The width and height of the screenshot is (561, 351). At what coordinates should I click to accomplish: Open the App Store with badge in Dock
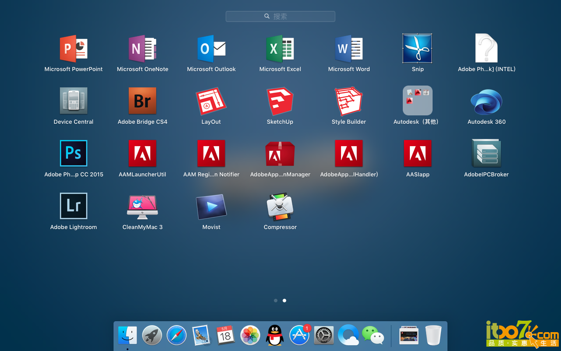click(x=299, y=336)
